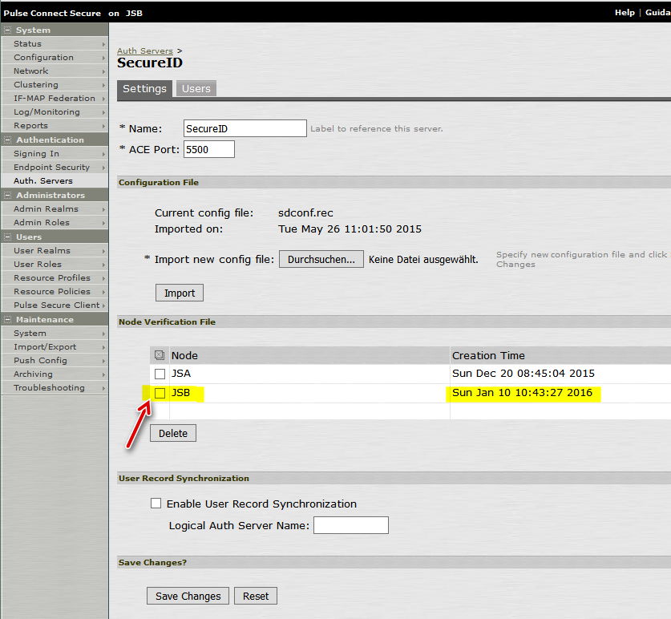671x619 pixels.
Task: Click the Import button
Action: tap(180, 293)
